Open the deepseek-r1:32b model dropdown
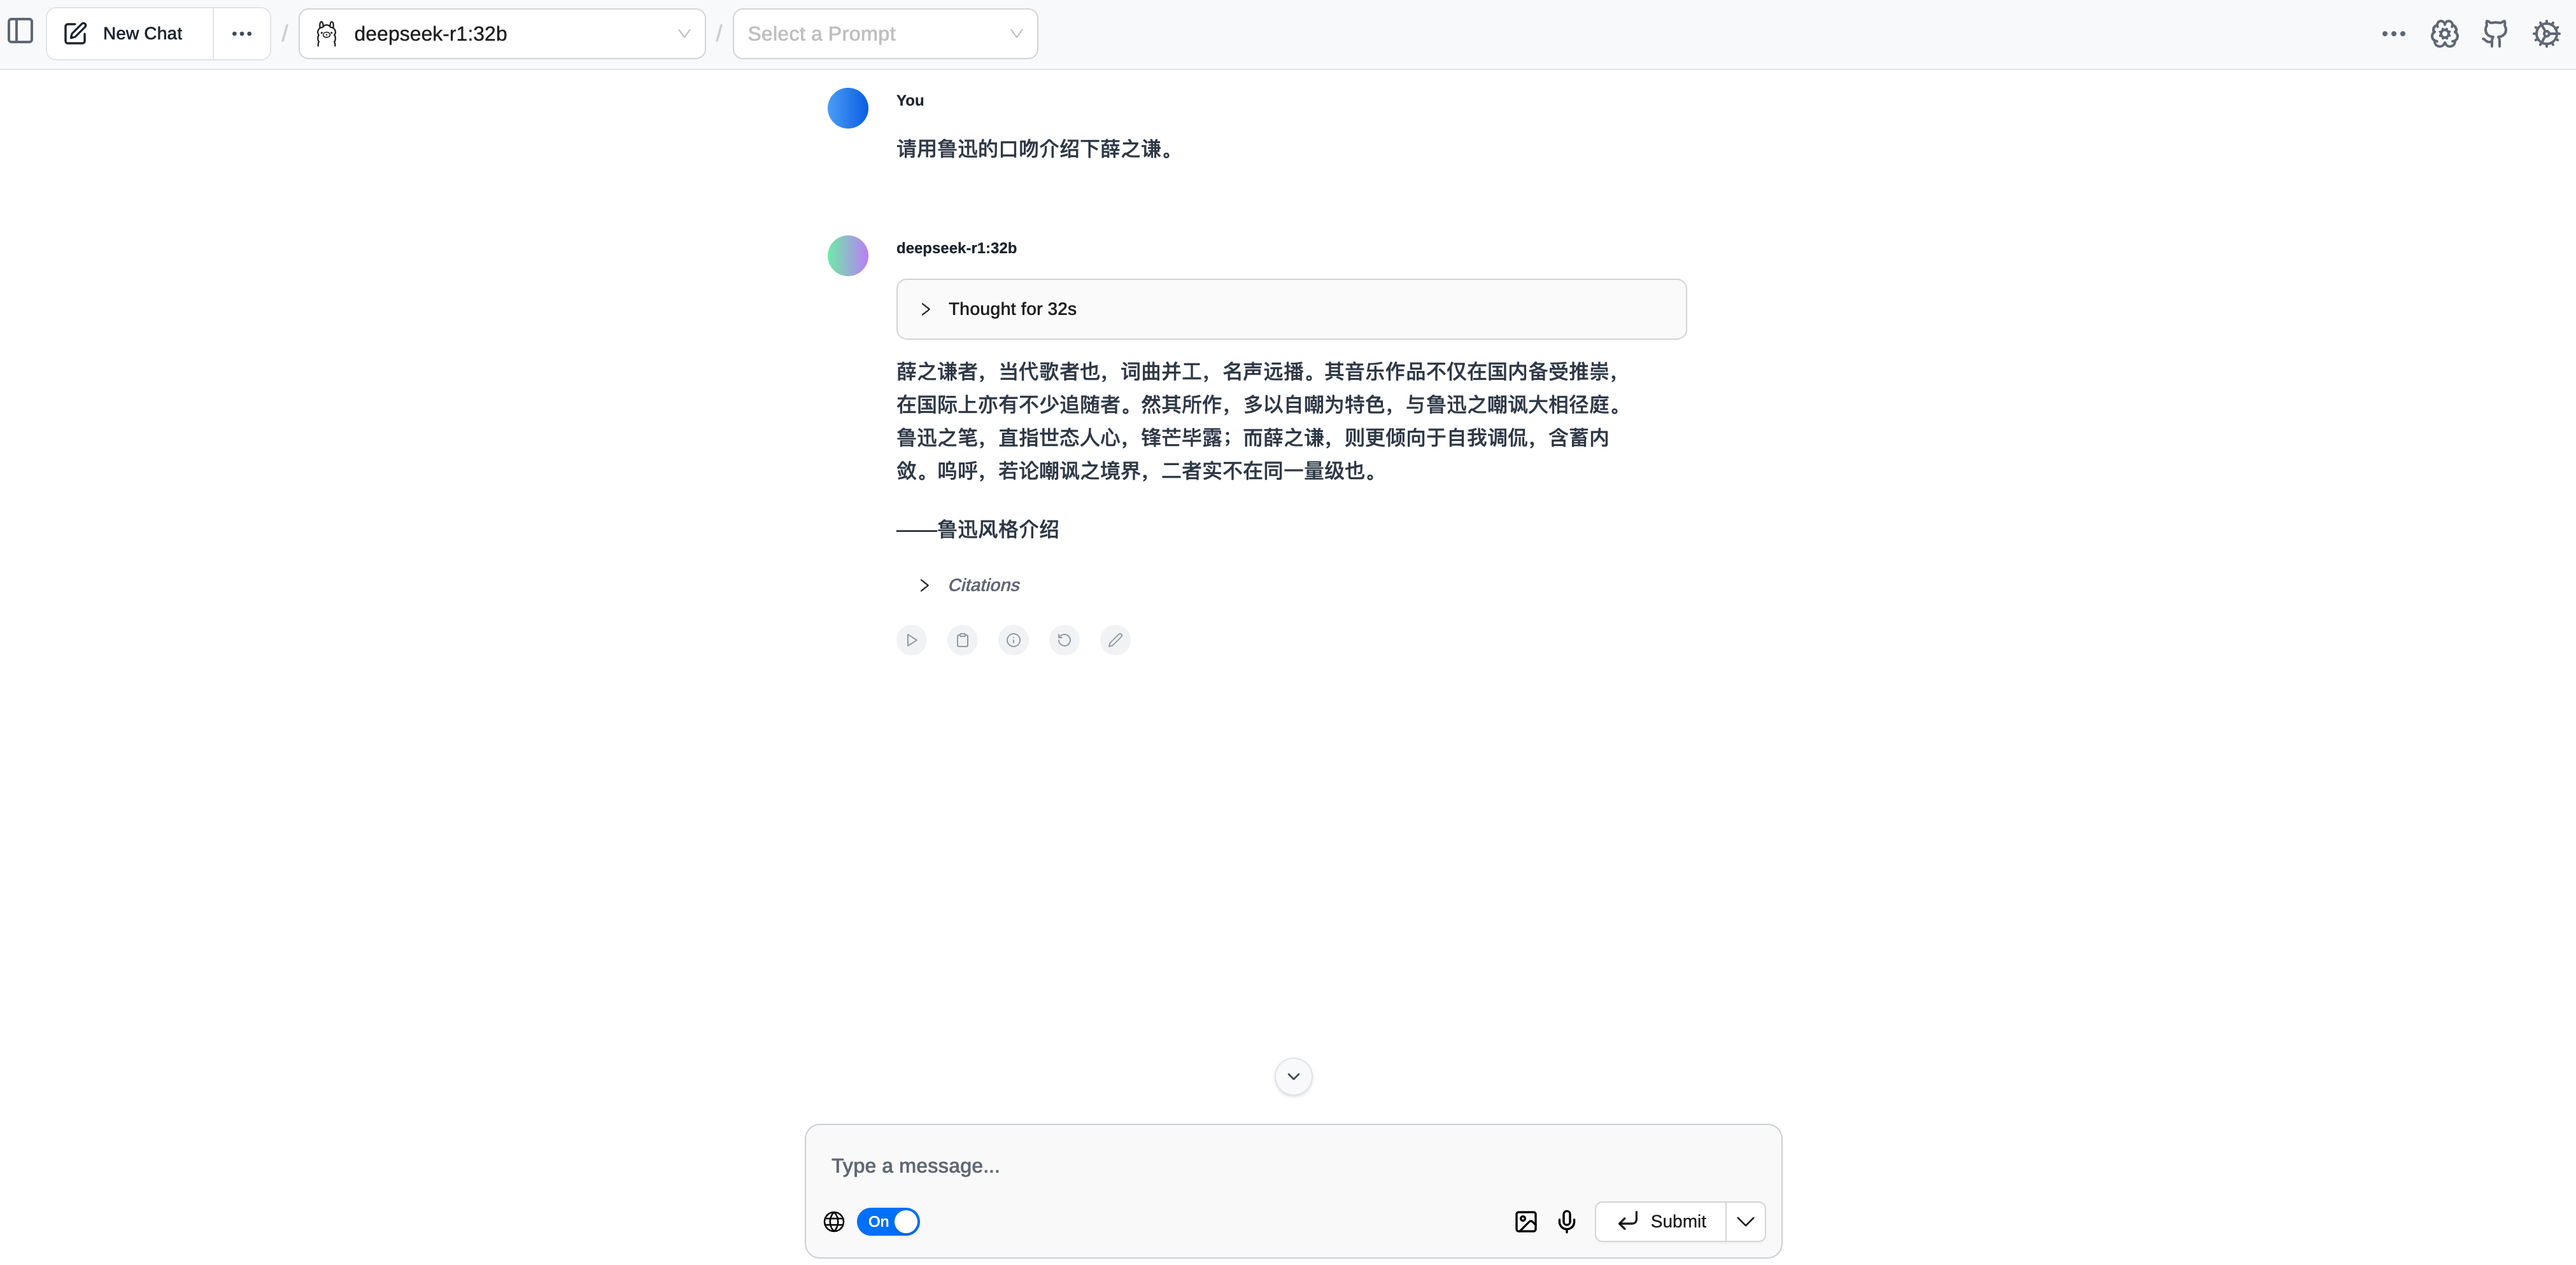This screenshot has width=2576, height=1265. [x=502, y=34]
